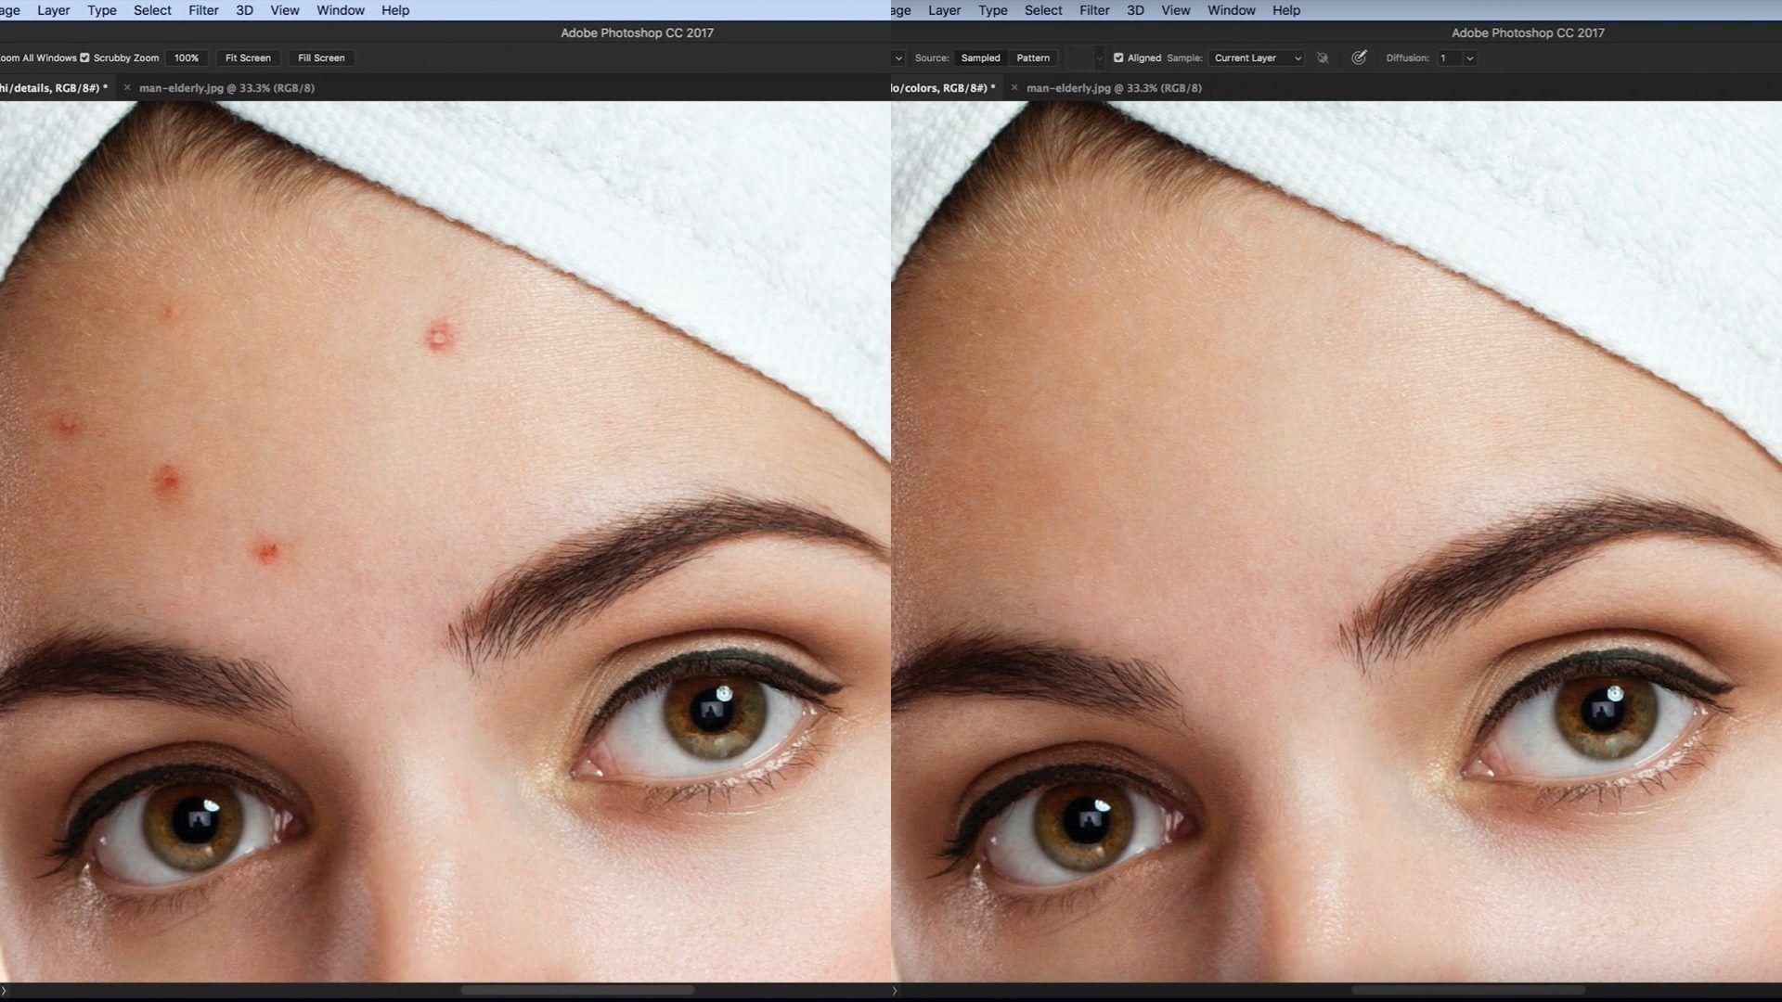Disable the Aligned option

1119,58
